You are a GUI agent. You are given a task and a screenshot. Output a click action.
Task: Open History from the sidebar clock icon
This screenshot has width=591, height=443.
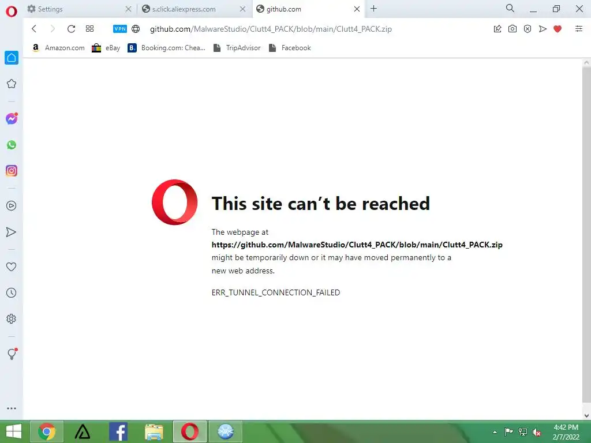12,292
